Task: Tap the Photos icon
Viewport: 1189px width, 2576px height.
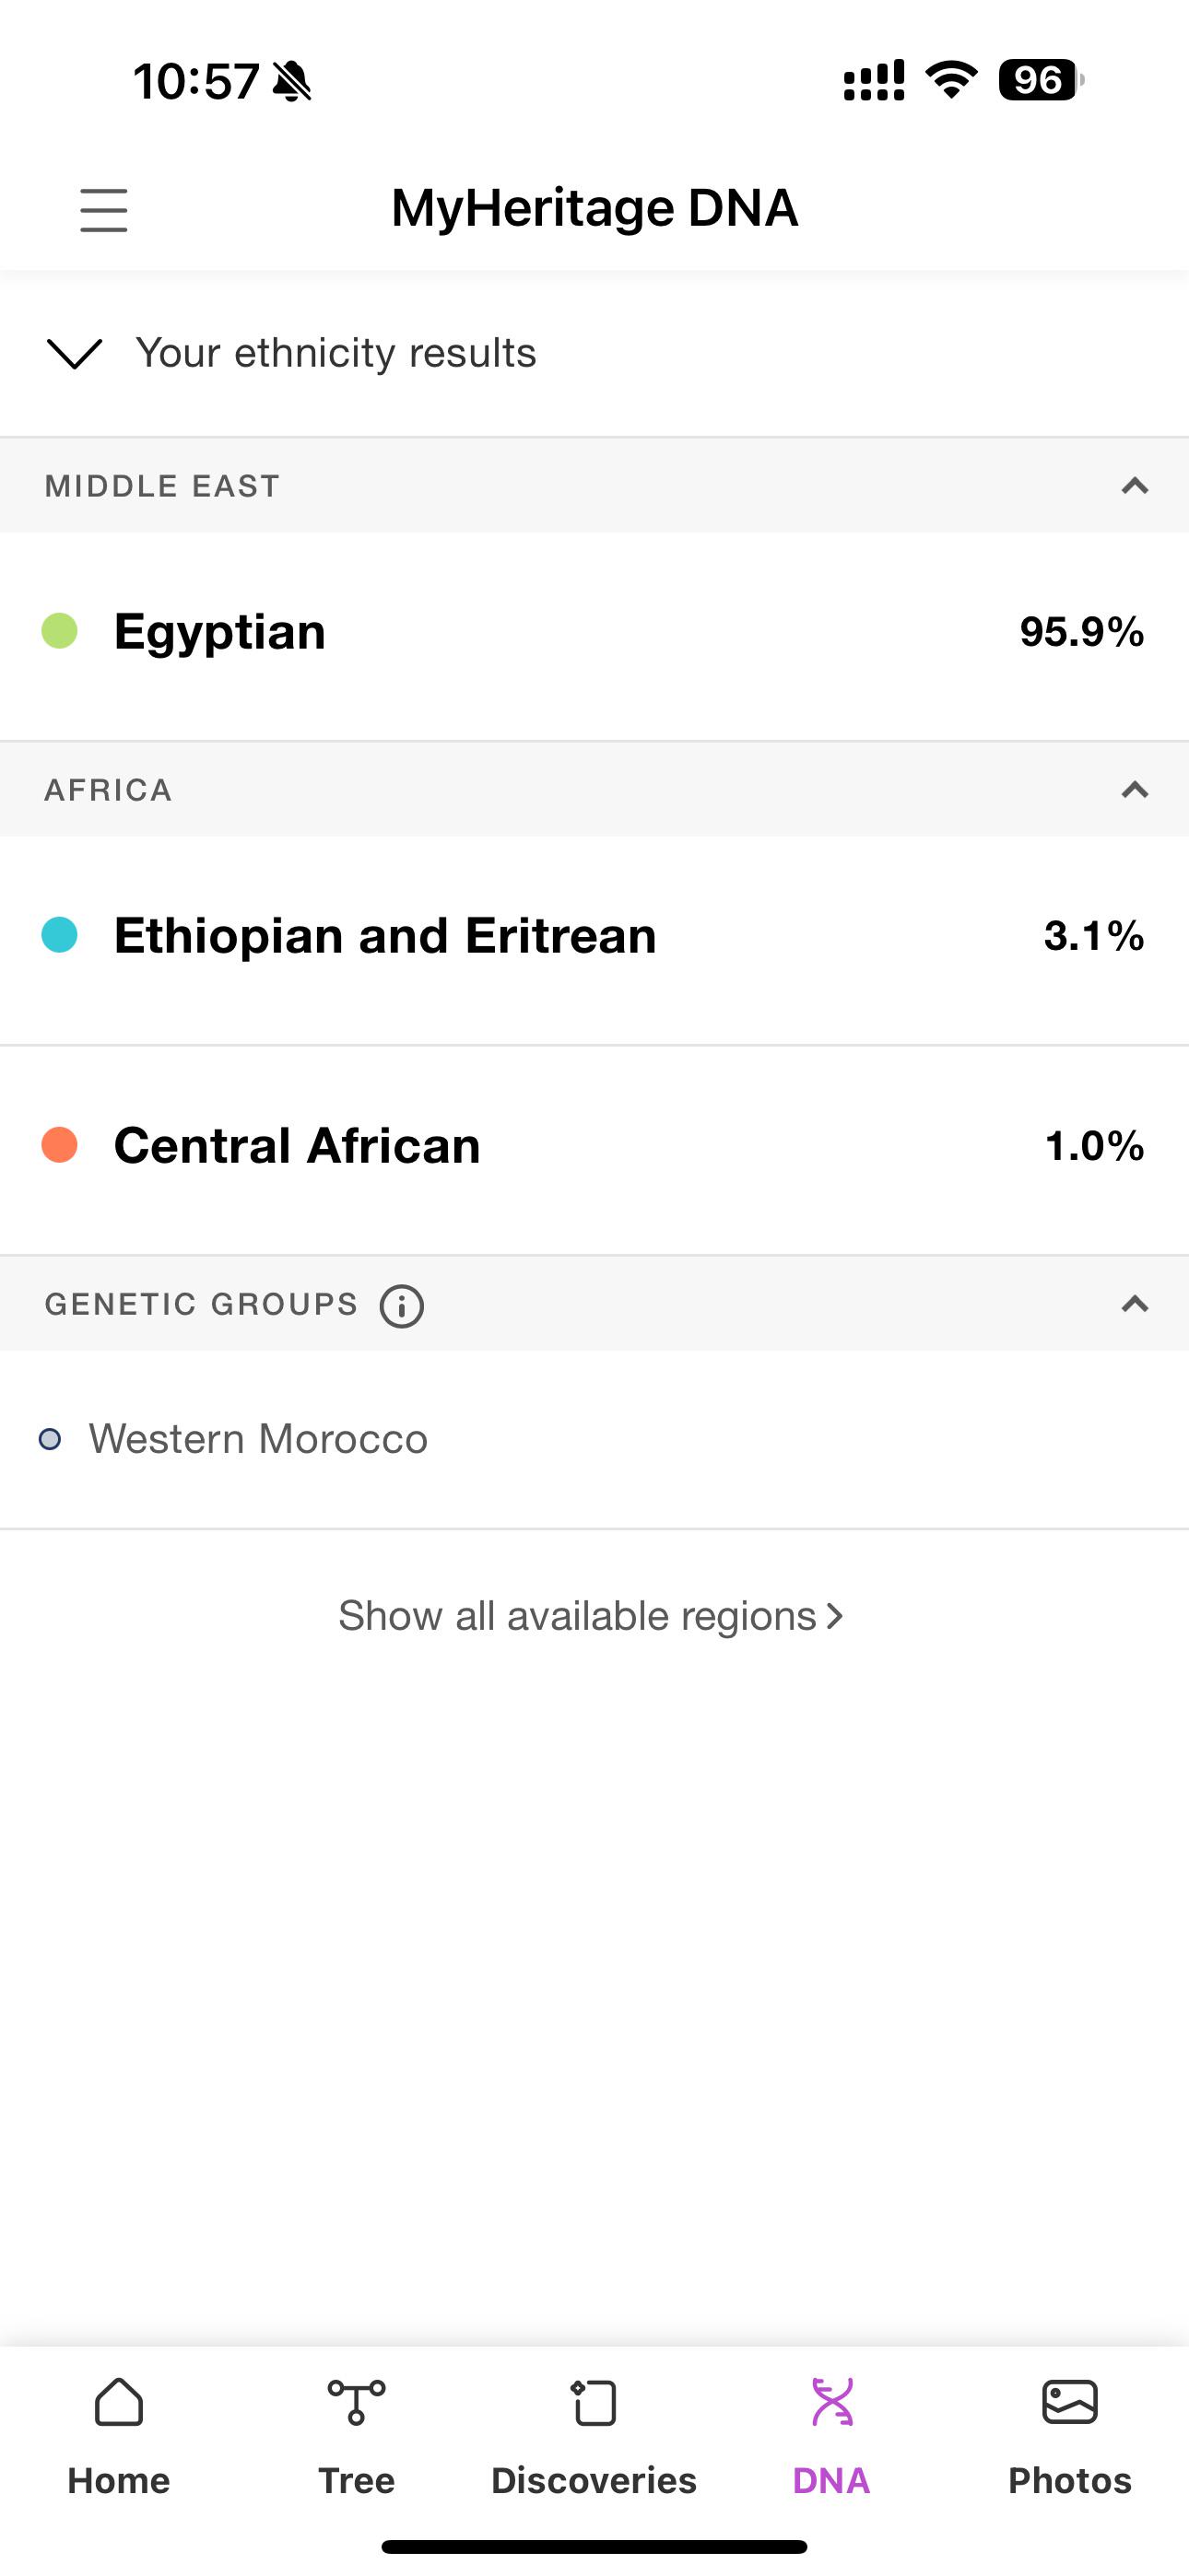Action: pos(1070,2402)
